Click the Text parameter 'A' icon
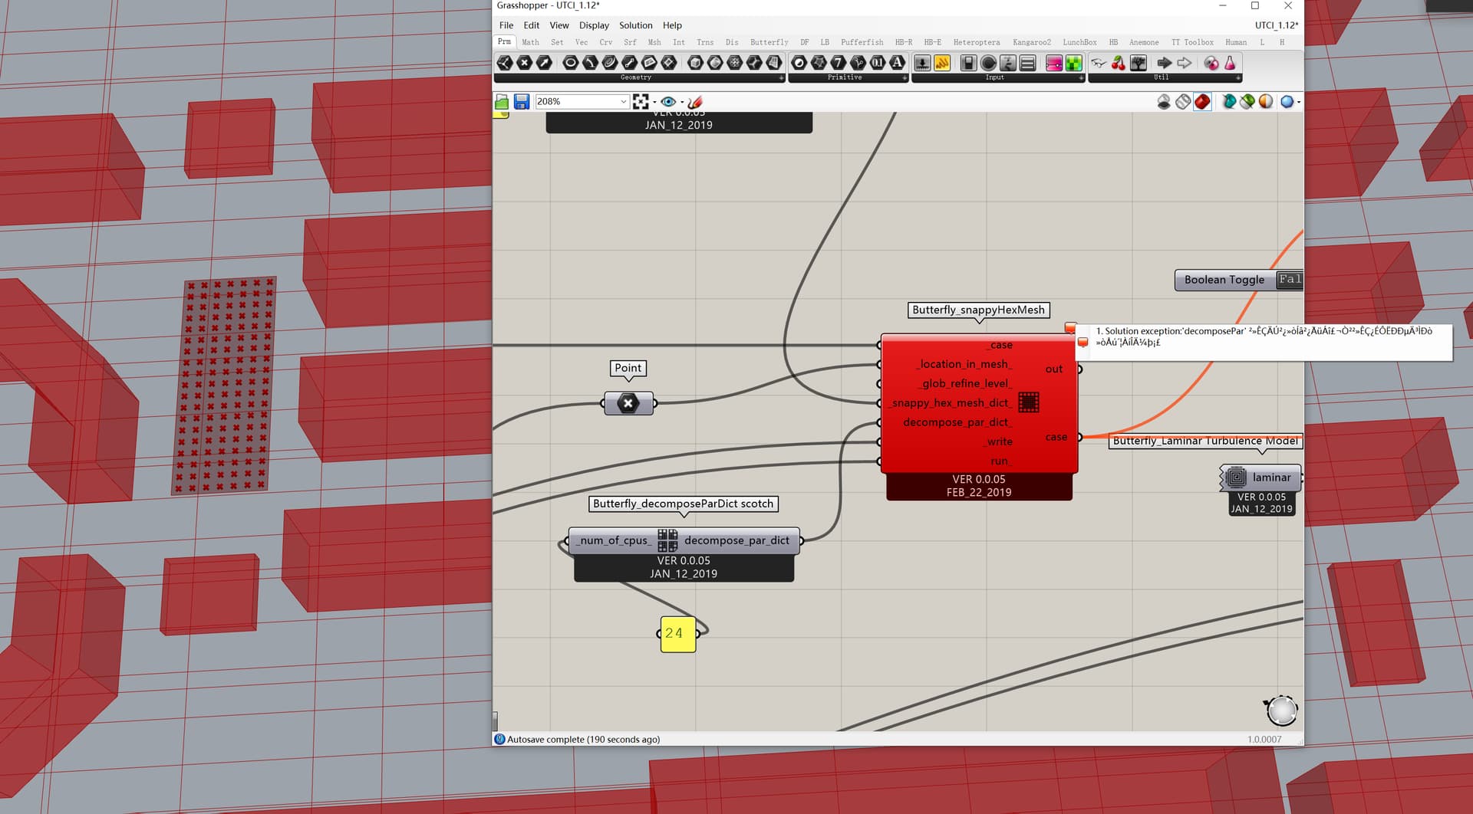Viewport: 1473px width, 814px height. click(897, 63)
